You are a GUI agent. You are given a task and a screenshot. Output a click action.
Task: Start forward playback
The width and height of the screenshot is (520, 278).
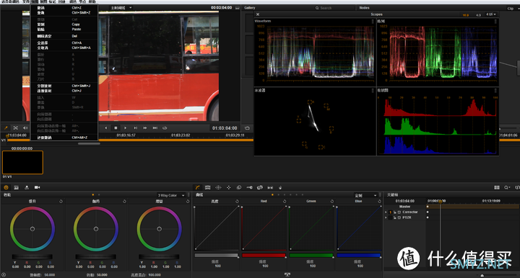coord(126,128)
